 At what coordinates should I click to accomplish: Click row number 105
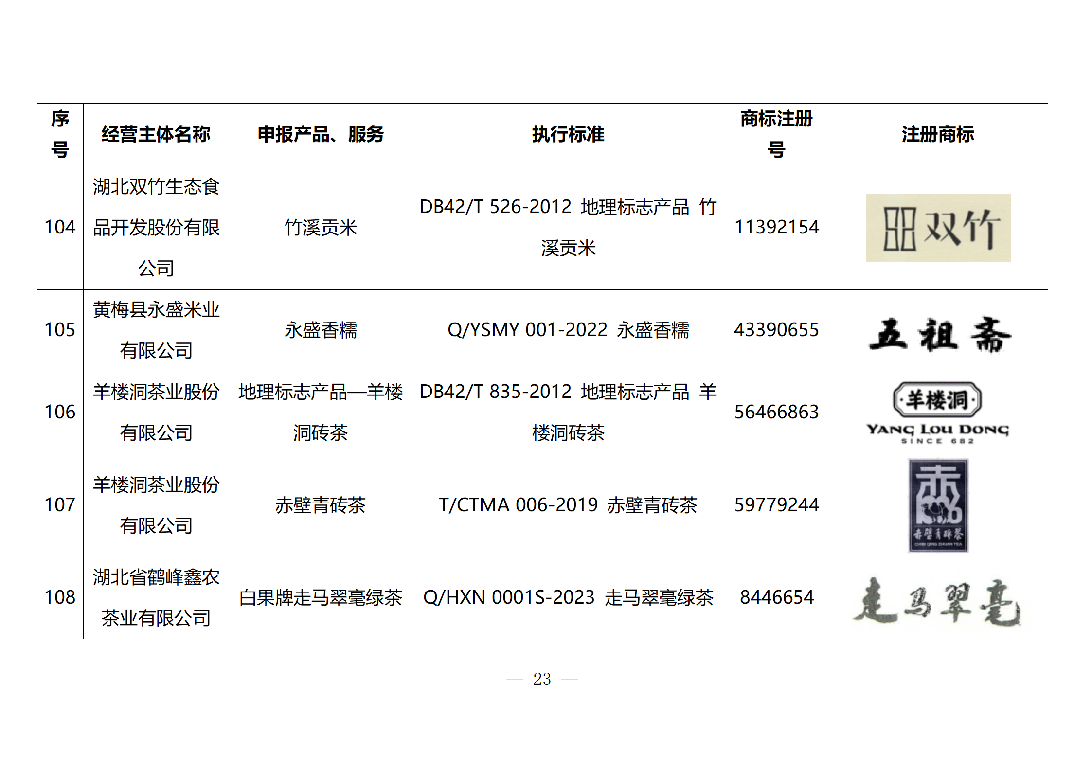point(60,330)
